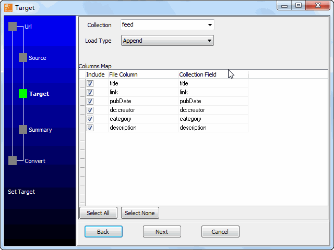Click the Back button
The image size is (334, 250).
(x=103, y=232)
